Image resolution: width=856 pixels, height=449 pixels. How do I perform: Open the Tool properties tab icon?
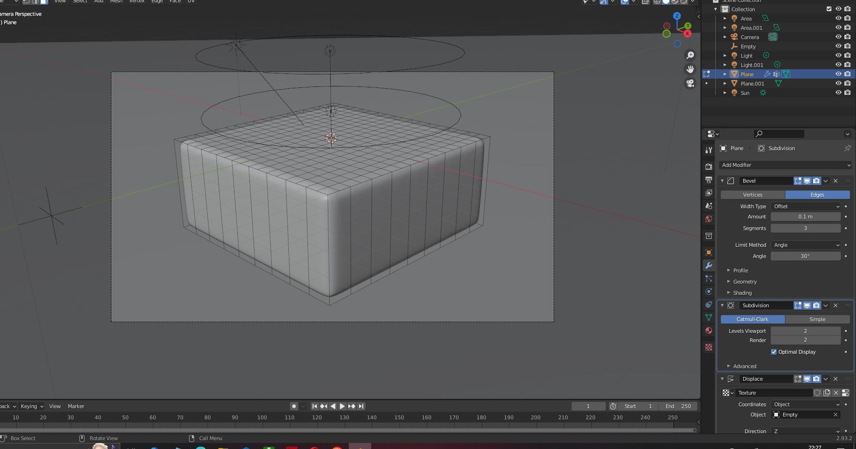[x=708, y=150]
